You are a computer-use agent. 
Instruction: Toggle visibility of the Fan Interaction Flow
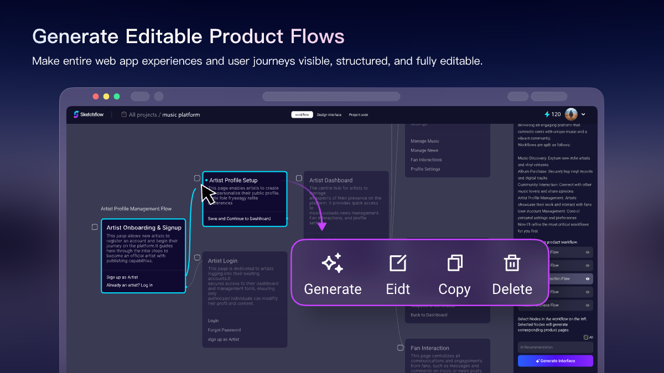click(x=588, y=279)
